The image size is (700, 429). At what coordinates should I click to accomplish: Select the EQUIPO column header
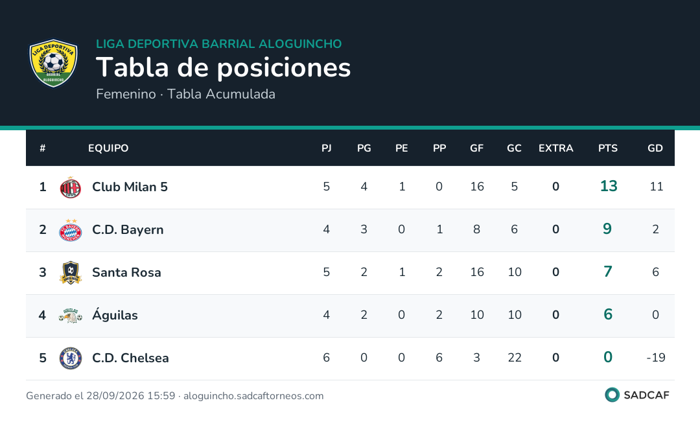(108, 148)
